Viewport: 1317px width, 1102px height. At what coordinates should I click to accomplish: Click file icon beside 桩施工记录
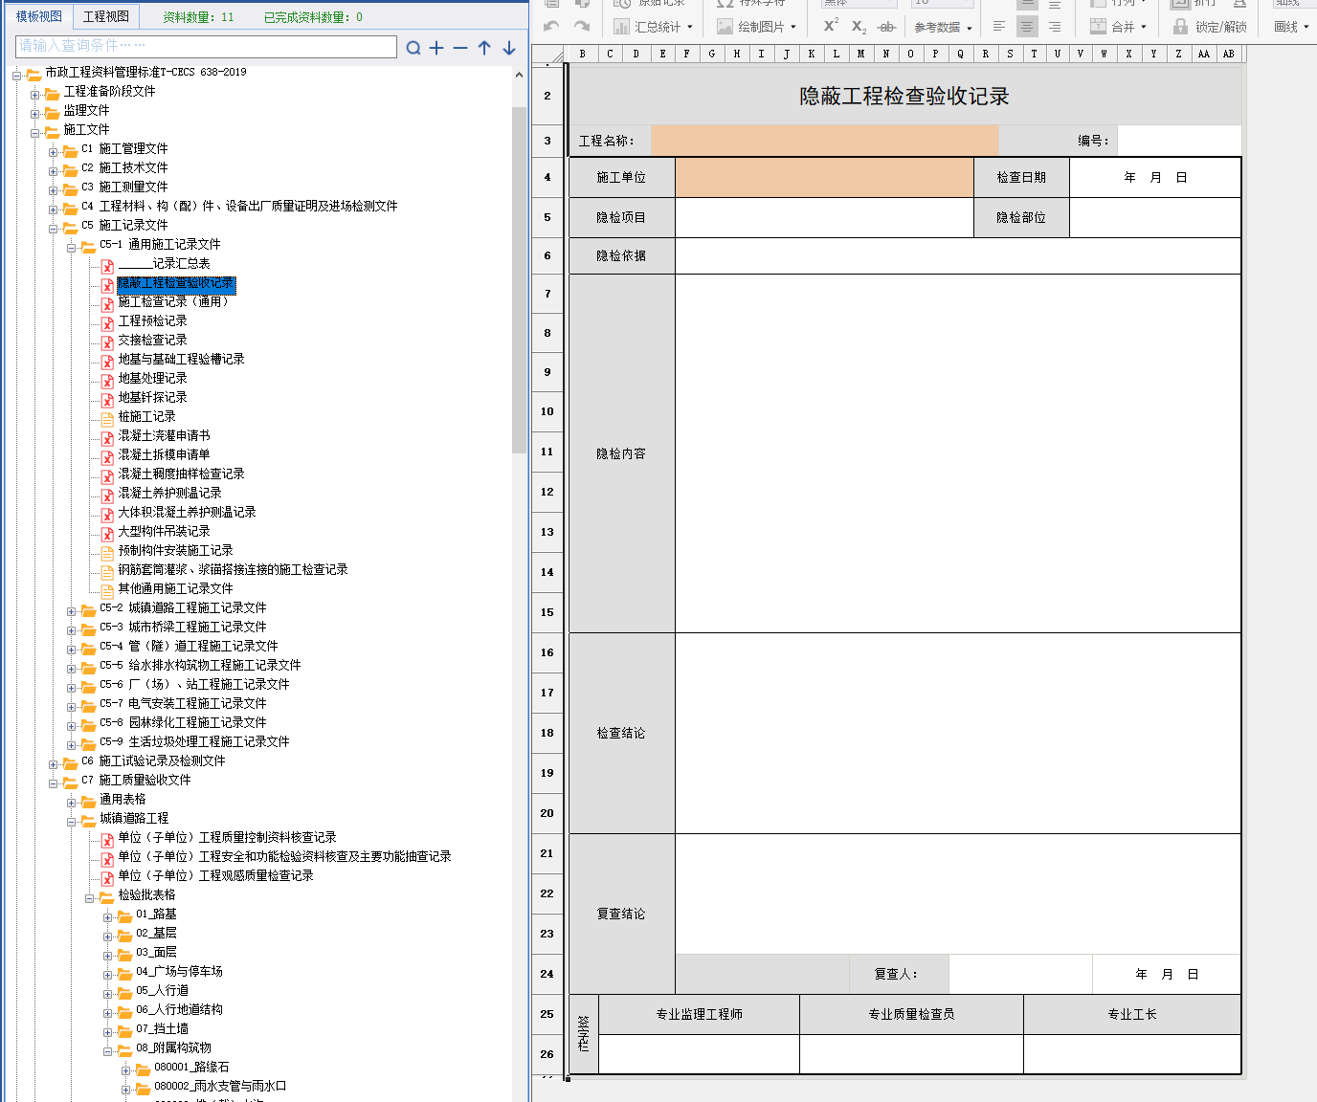pos(107,419)
